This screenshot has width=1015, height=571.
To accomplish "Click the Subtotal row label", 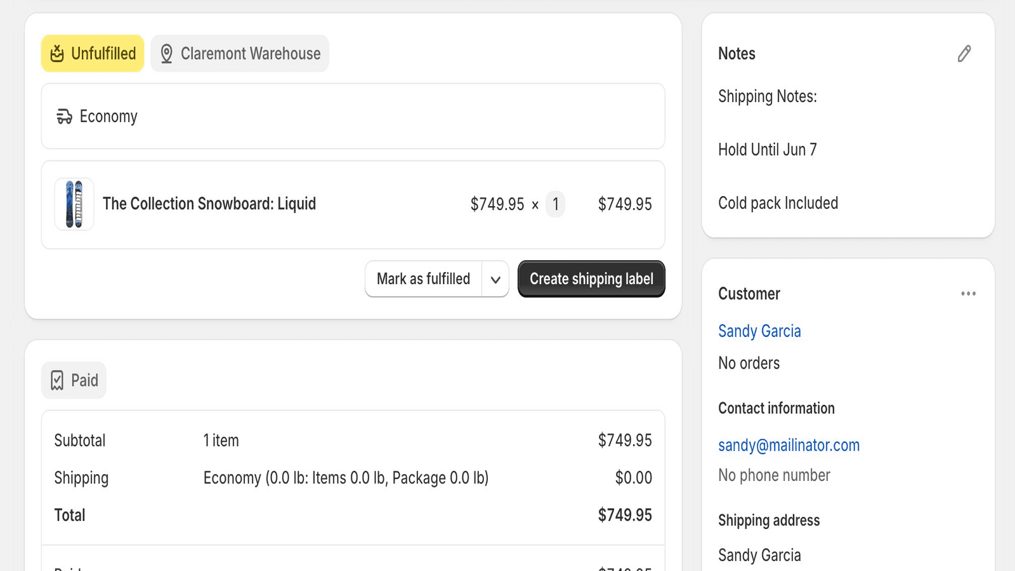I will coord(80,440).
